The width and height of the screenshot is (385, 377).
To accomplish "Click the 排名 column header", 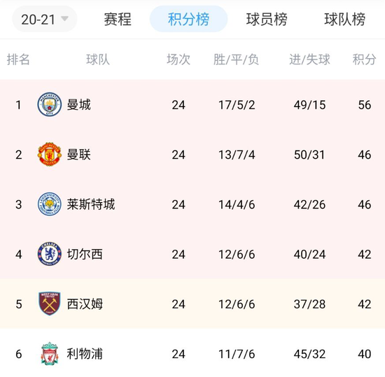I will pyautogui.click(x=18, y=59).
